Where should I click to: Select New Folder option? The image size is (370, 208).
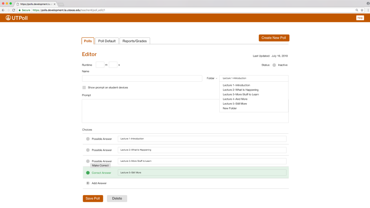(229, 108)
